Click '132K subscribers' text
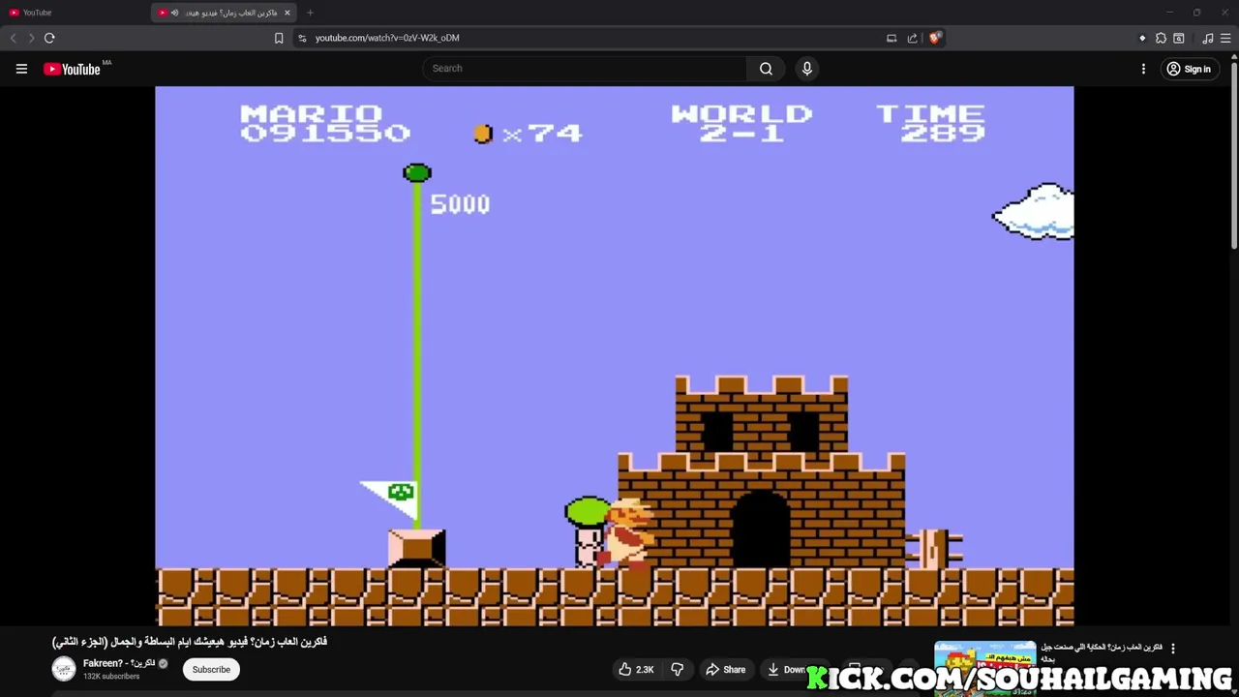 click(111, 676)
